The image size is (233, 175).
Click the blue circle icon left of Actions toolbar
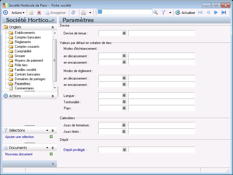[x=5, y=12]
